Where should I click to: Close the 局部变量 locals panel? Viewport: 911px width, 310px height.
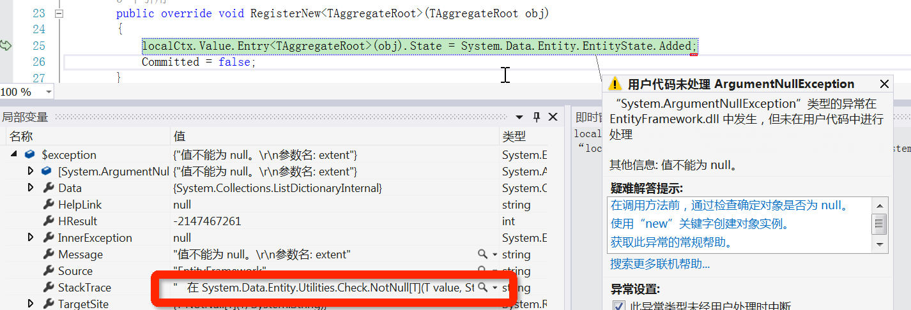[553, 117]
